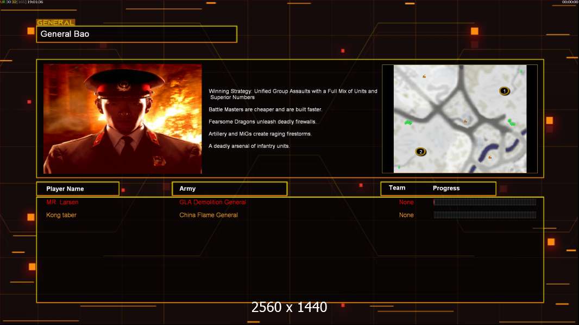Click Kong taber's team value None
The height and width of the screenshot is (325, 579).
tap(406, 215)
